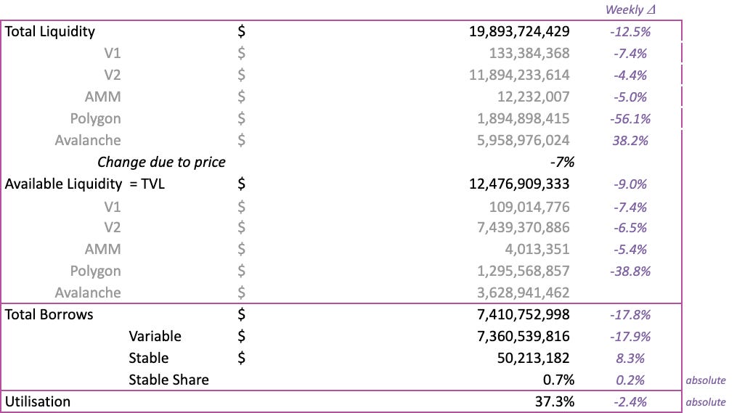Click the Avalanche label beside 3,628,941,462

(x=88, y=293)
